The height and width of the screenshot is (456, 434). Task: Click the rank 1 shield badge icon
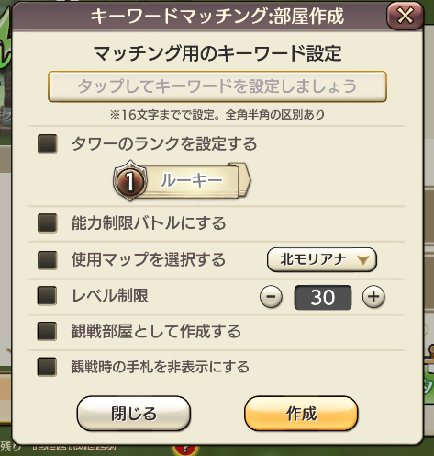(130, 181)
